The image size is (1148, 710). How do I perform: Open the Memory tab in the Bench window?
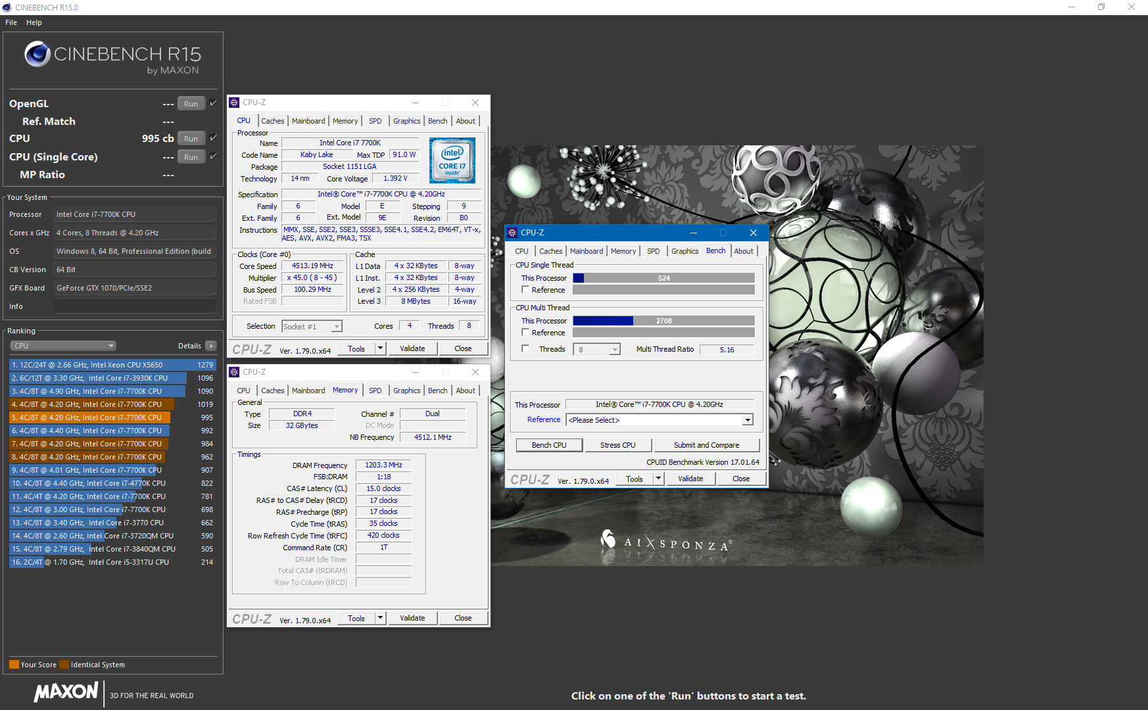pos(623,251)
